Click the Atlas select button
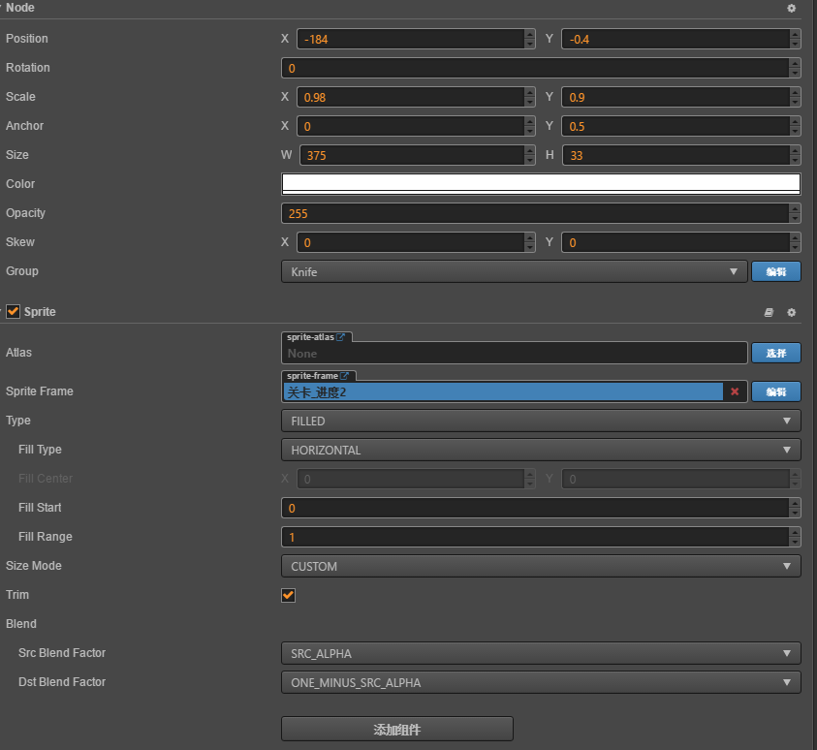The height and width of the screenshot is (750, 817). pyautogui.click(x=776, y=353)
